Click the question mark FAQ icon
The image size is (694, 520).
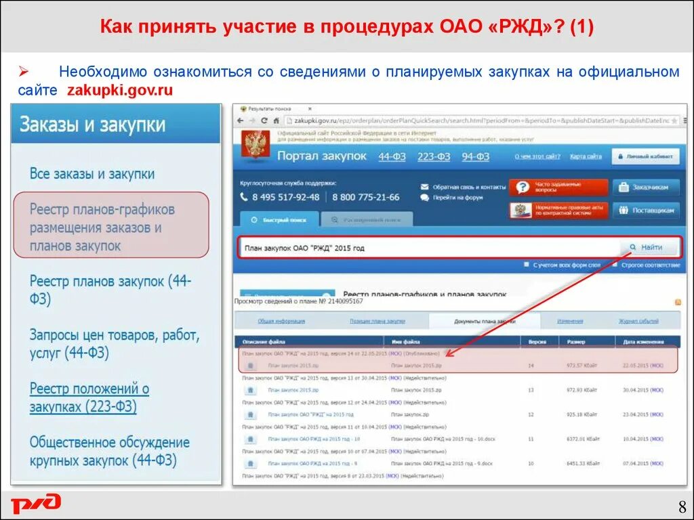click(x=523, y=187)
